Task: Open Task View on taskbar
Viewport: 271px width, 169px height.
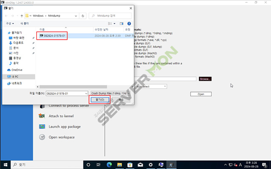Action: click(x=98, y=165)
